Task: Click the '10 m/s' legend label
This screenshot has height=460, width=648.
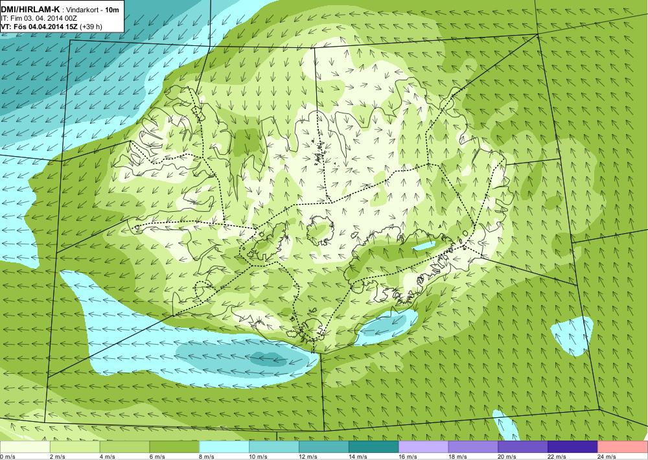Action: 259,457
